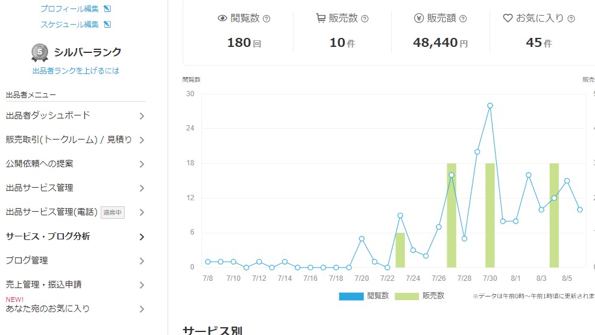Click the cart icon next to 販売数
Viewport: 595px width, 335px height.
coord(321,18)
